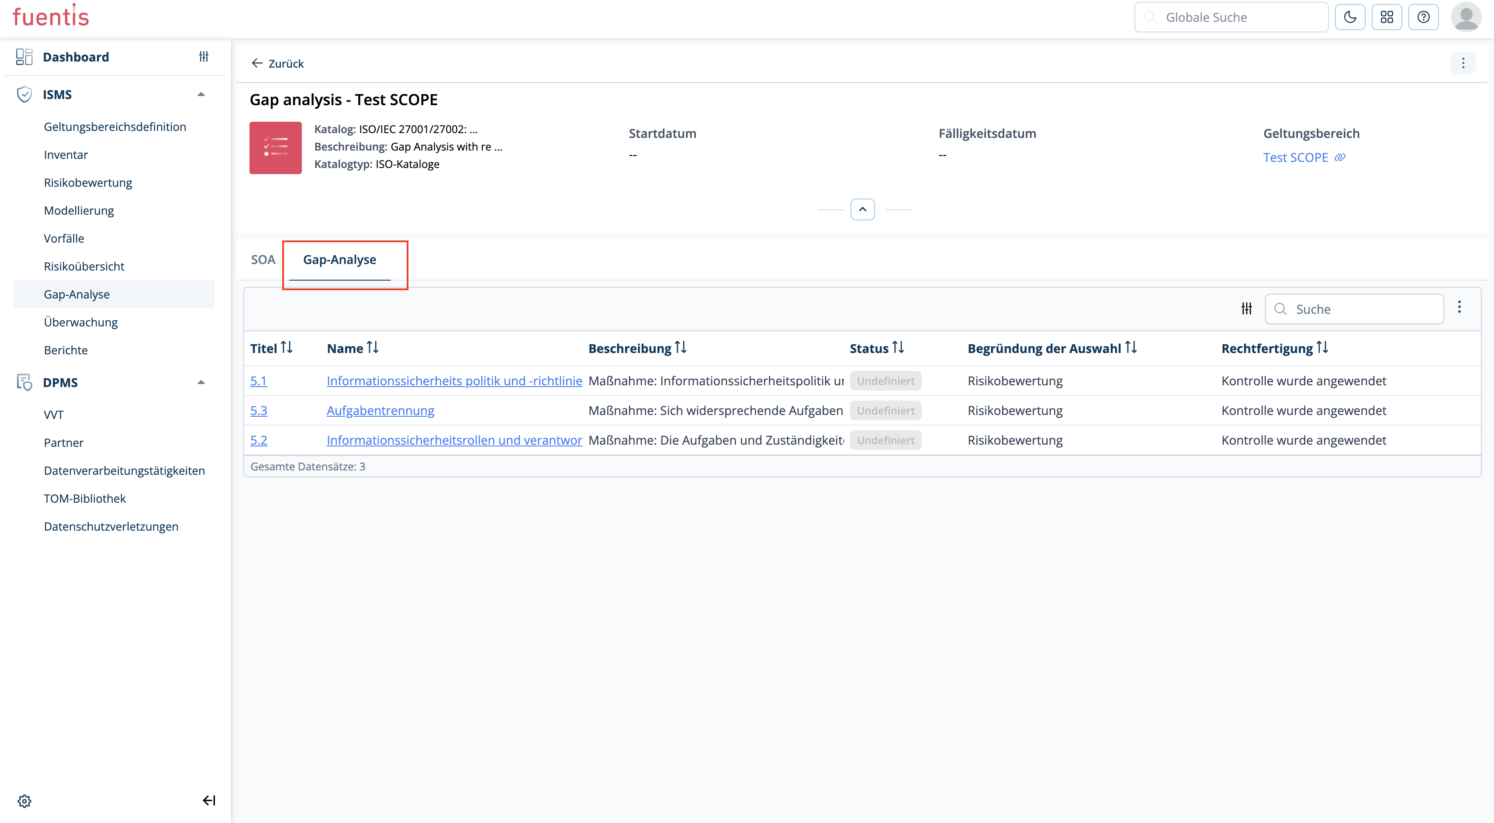Open table column filter icon
This screenshot has height=823, width=1494.
(1246, 309)
